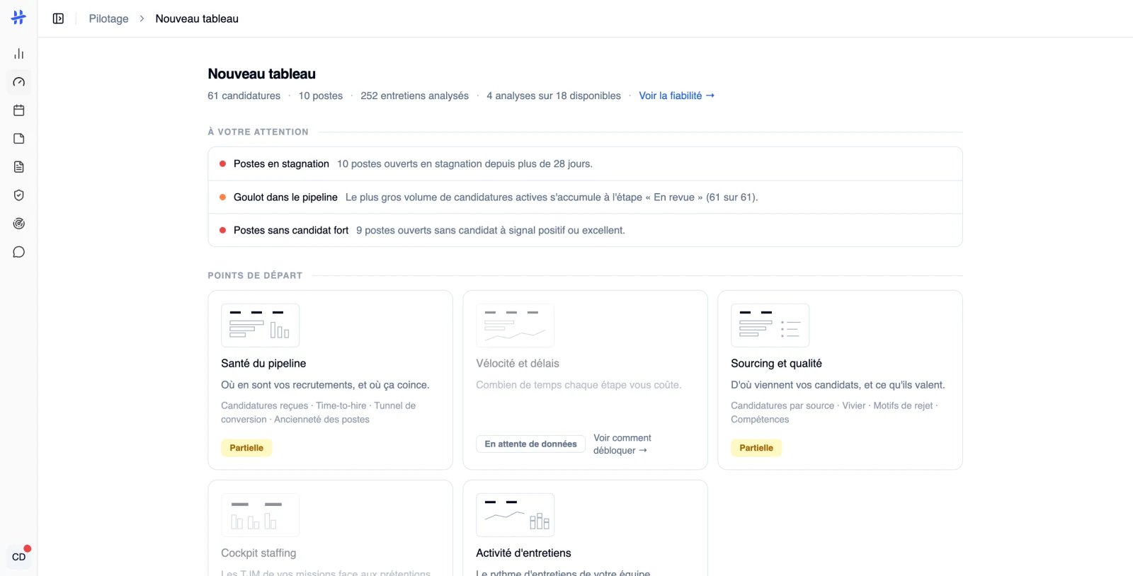Screen dimensions: 1133x576
Task: Click the Nouveau tableau page heading
Action: click(x=261, y=74)
